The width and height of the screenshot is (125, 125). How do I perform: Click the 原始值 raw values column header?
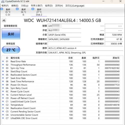pos(110,58)
